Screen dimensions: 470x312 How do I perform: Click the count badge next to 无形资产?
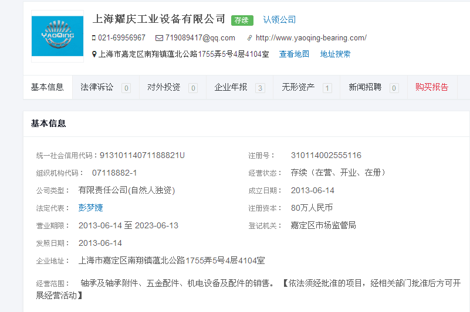(x=327, y=88)
